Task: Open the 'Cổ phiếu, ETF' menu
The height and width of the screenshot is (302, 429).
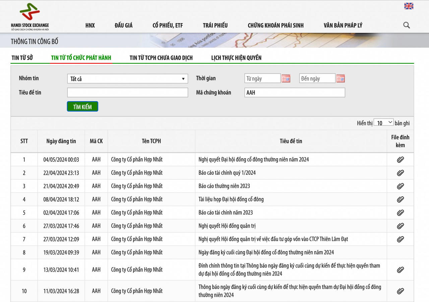Action: pos(168,25)
